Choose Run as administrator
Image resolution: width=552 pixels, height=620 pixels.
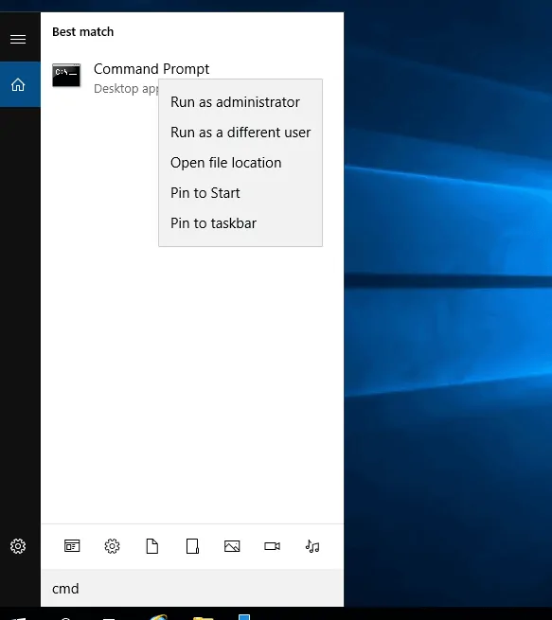pyautogui.click(x=240, y=102)
